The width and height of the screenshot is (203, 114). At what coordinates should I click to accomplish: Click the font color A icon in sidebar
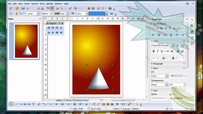[173, 58]
